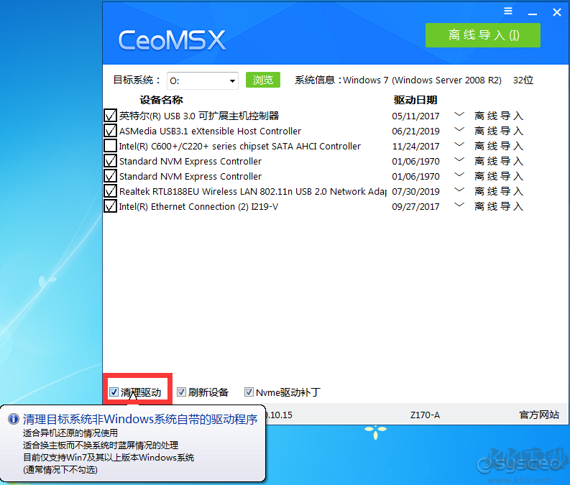Open the target system drive dropdown
This screenshot has height=485, width=570.
tap(232, 81)
